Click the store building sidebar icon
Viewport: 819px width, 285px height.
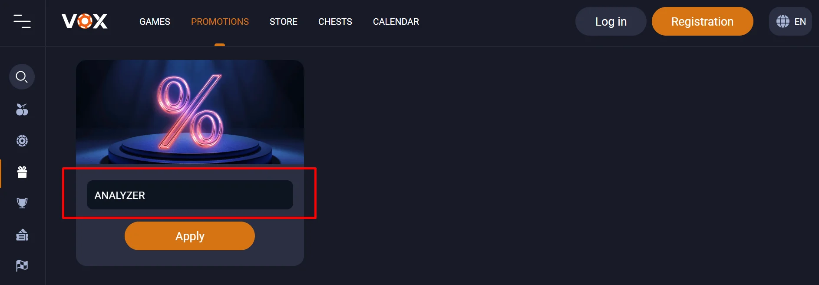coord(22,235)
